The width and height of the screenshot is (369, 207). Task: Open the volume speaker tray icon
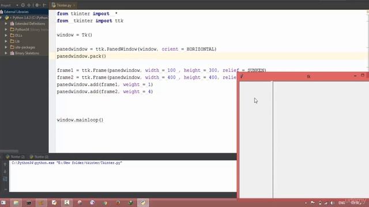pos(332,203)
